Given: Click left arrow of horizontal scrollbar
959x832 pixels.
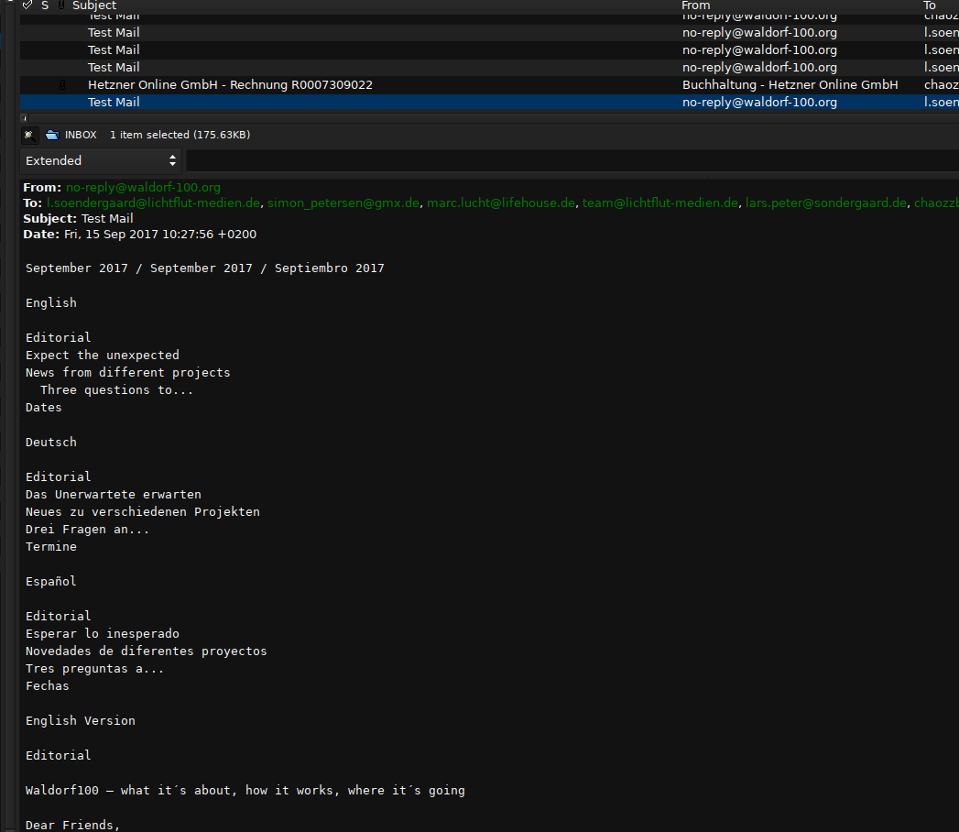Looking at the screenshot, I should coord(24,117).
